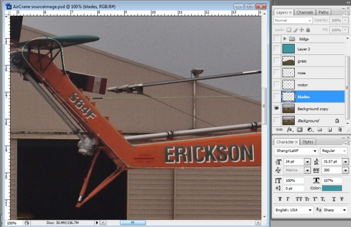
Task: Toggle Faux Bold text style
Action: (280, 199)
